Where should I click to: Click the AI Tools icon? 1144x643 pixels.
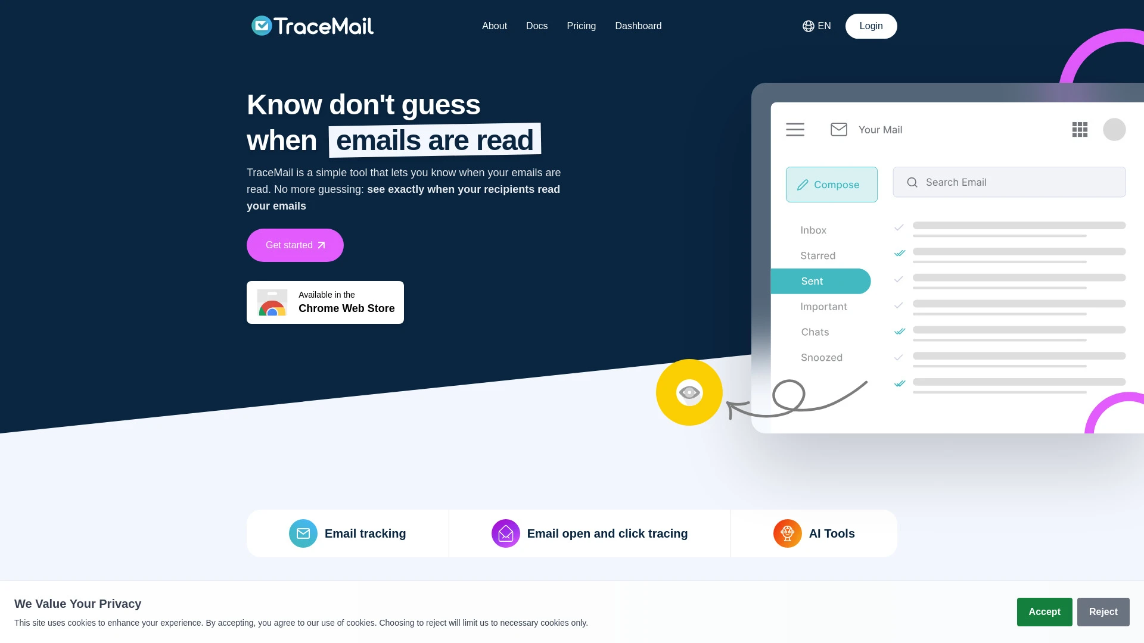point(787,533)
